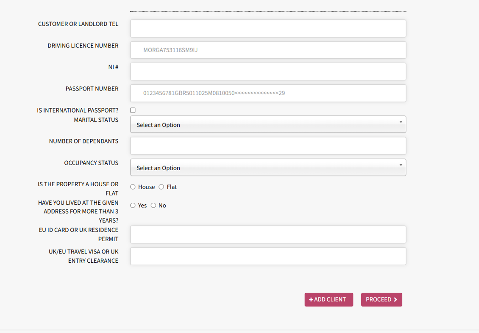The image size is (479, 333).
Task: Click the Driving Licence Number field
Action: (x=268, y=50)
